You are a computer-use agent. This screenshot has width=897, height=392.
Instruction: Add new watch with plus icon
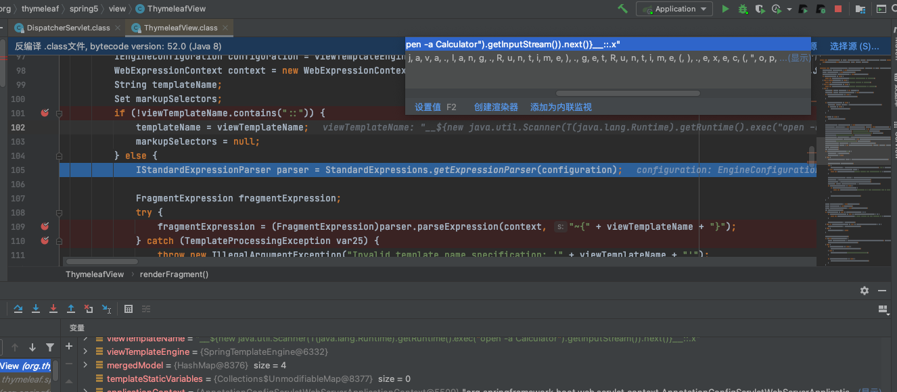point(68,346)
